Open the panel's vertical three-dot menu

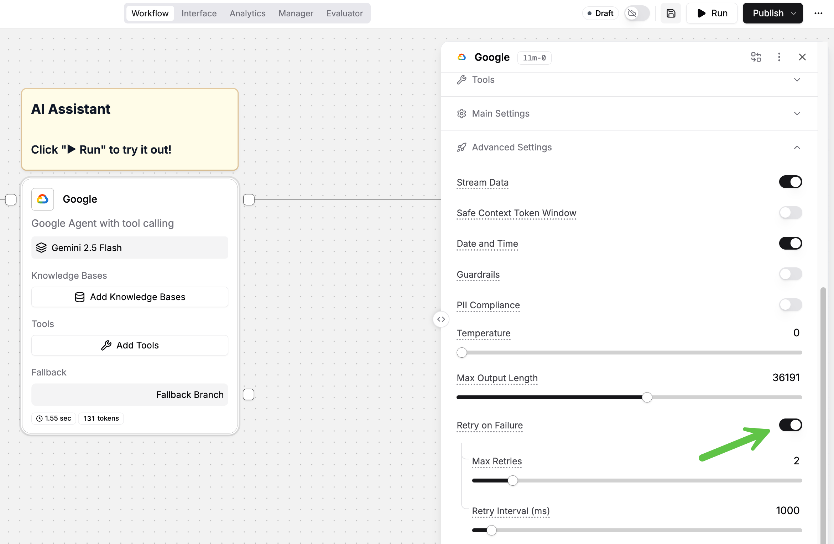[x=779, y=57]
